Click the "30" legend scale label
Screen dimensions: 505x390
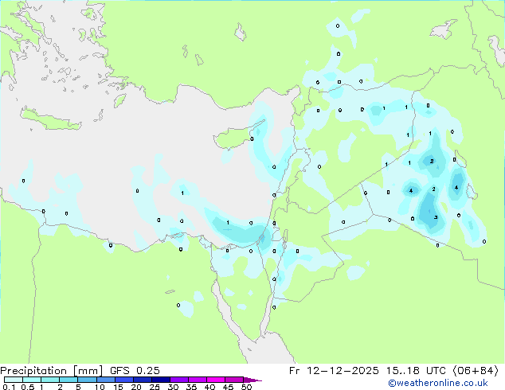[x=173, y=387]
